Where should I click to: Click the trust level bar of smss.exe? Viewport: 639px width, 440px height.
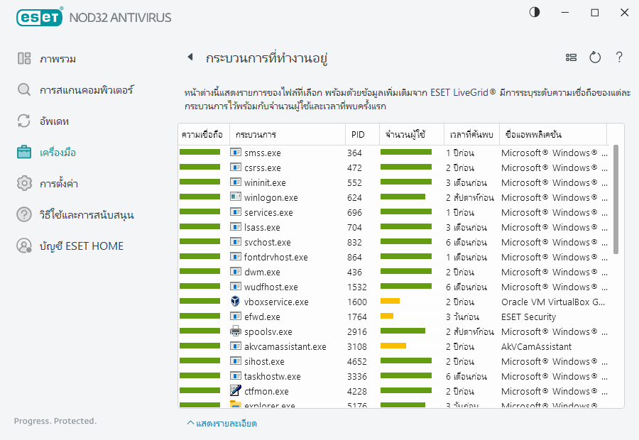click(201, 152)
